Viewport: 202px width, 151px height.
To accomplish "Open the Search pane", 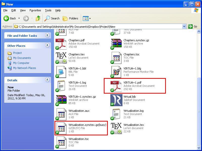I will 52,18.
